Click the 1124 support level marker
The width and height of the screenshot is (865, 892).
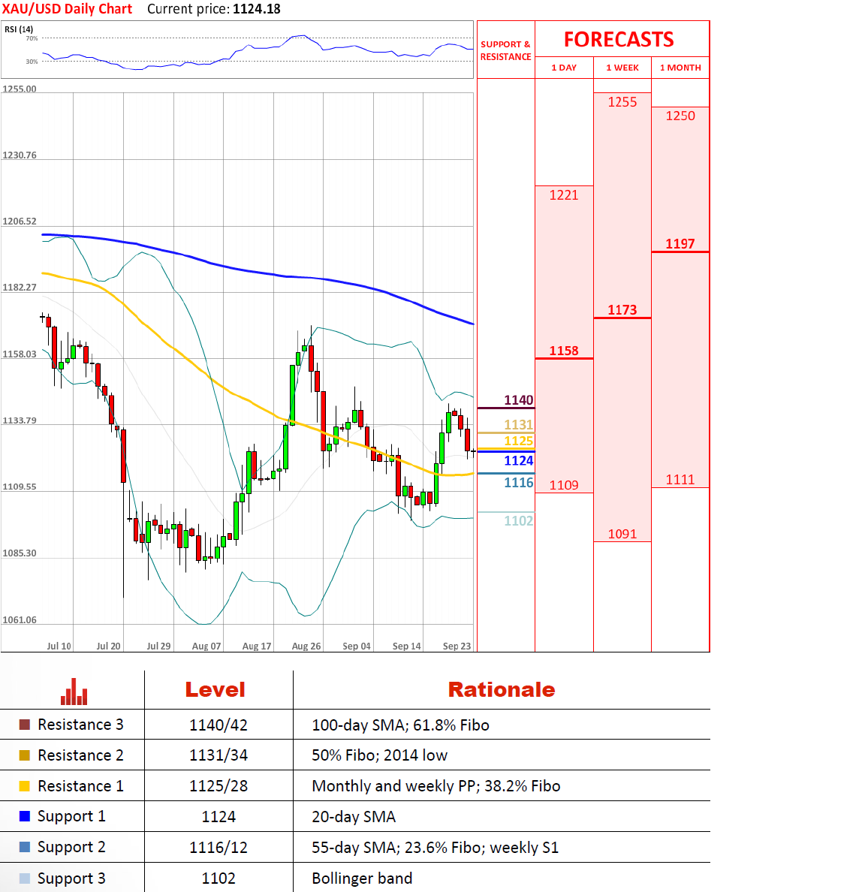(x=518, y=461)
